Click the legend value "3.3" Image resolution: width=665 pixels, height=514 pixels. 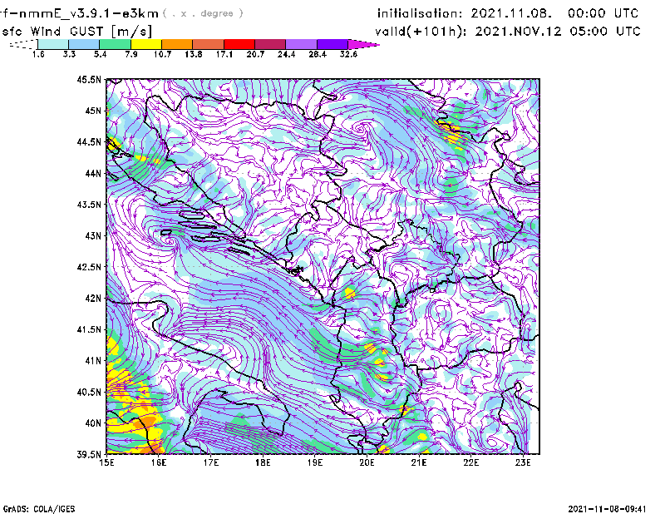tap(69, 54)
